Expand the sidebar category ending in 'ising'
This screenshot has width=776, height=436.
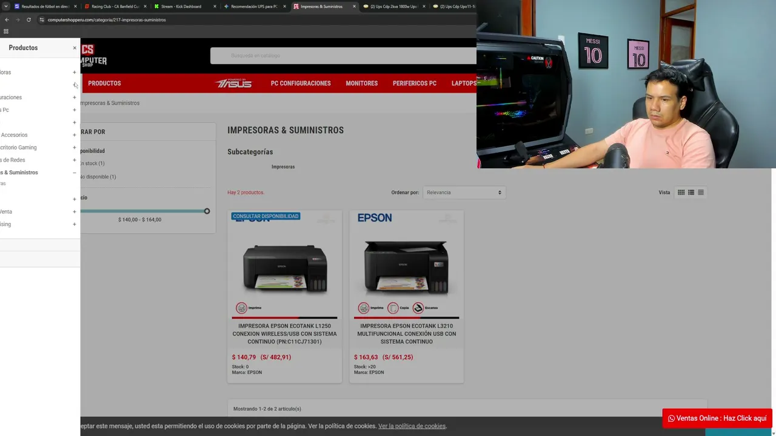75,225
